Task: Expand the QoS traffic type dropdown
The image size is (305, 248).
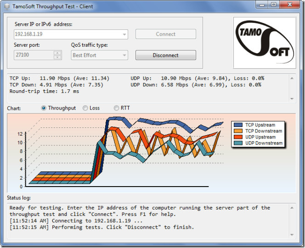Action: [x=124, y=55]
